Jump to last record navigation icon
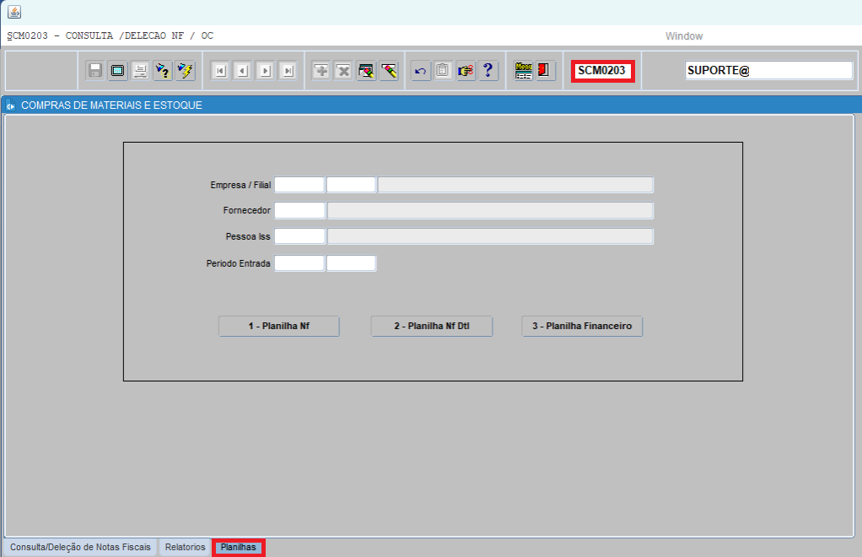The image size is (862, 557). click(288, 71)
